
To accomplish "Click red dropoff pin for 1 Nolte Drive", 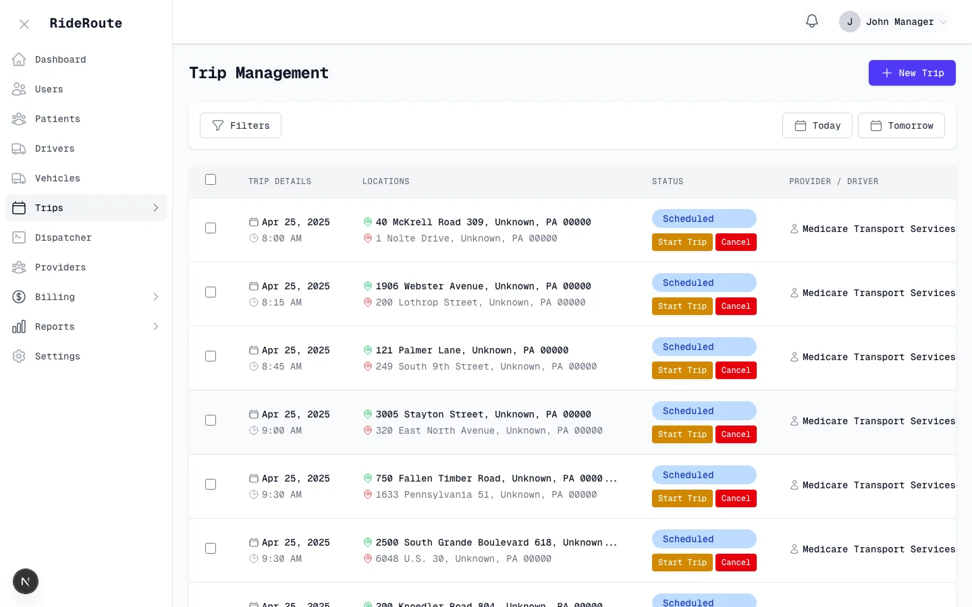I will tap(368, 238).
